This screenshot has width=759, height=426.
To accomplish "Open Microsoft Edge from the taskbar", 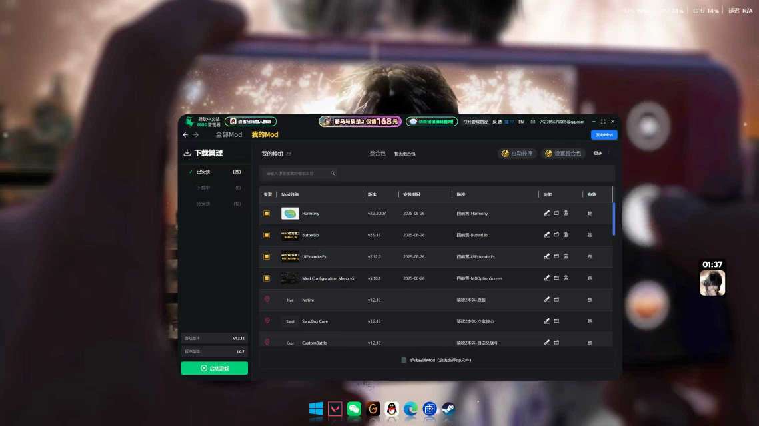I will click(410, 409).
